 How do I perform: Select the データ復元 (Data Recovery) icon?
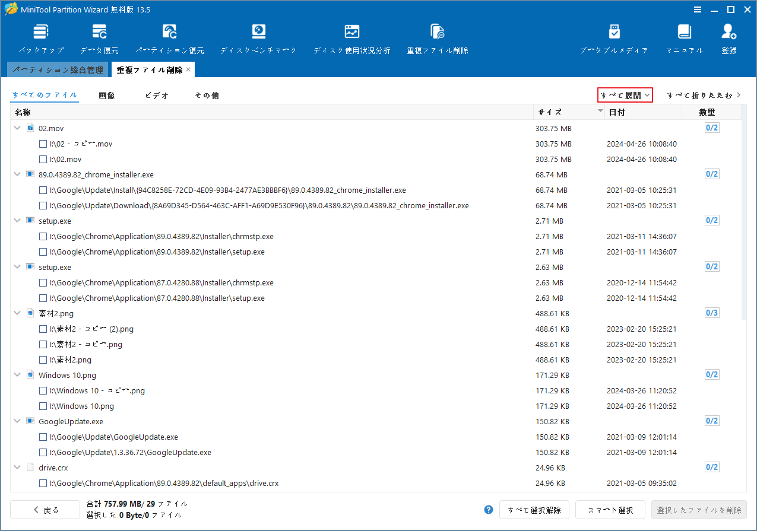[99, 37]
